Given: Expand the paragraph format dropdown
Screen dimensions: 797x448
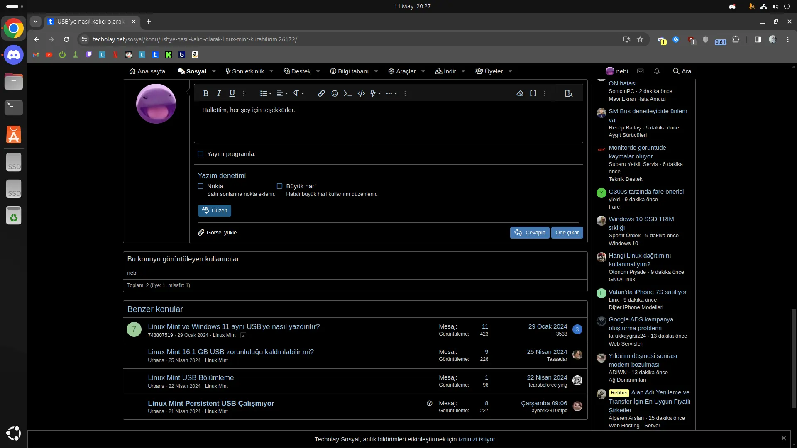Looking at the screenshot, I should (x=299, y=94).
